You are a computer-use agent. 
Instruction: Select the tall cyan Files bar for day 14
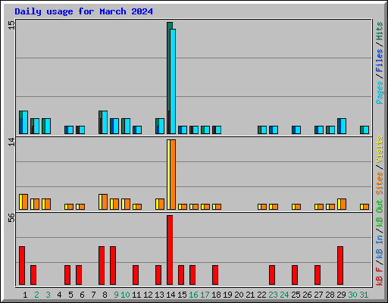click(x=173, y=81)
